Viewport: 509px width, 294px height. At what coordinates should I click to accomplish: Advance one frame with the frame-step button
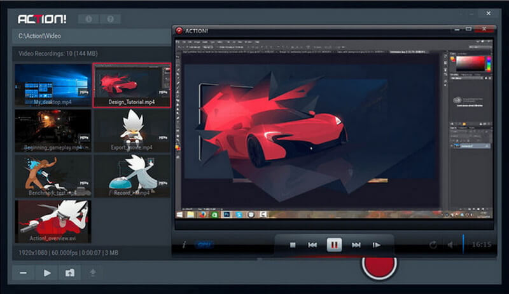pos(376,245)
